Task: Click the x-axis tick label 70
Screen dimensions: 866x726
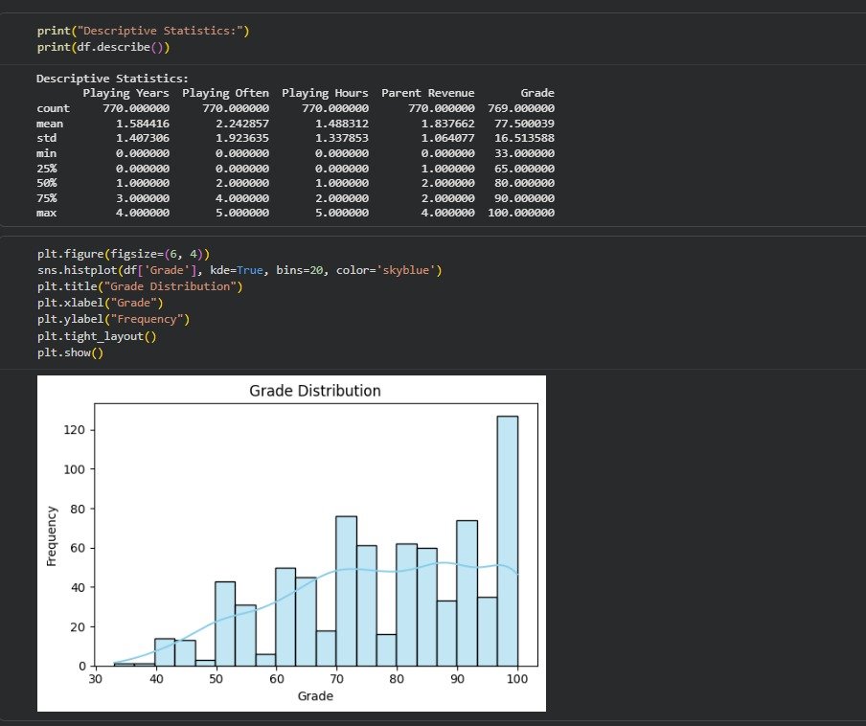Action: 336,679
